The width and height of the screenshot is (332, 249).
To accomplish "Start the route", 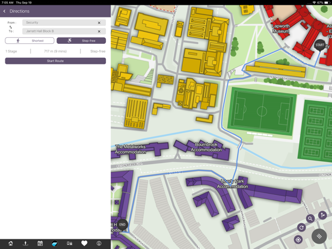I will pyautogui.click(x=55, y=61).
